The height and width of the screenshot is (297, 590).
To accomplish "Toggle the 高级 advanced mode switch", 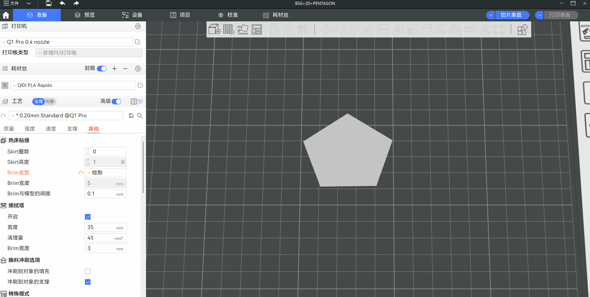I will click(117, 102).
